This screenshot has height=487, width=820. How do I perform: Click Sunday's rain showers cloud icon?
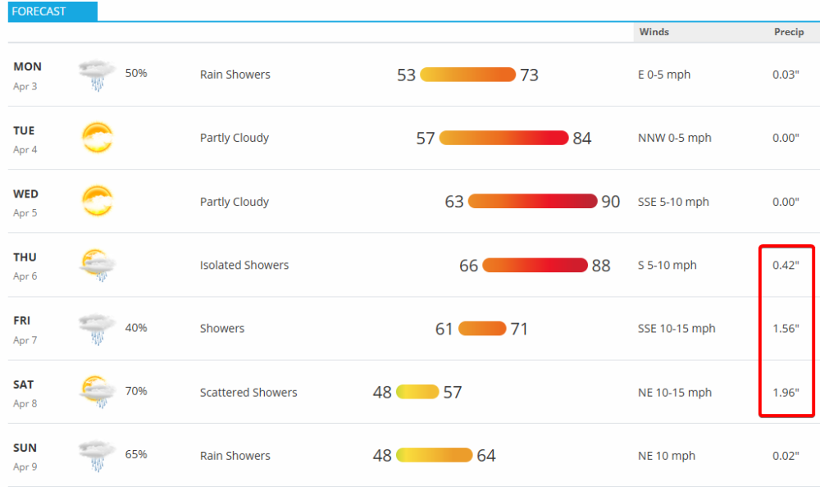97,456
